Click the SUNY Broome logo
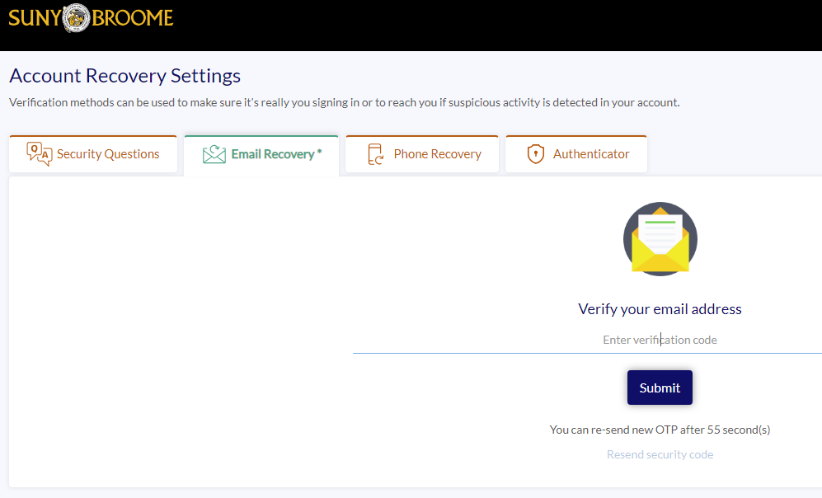822x498 pixels. pos(91,18)
